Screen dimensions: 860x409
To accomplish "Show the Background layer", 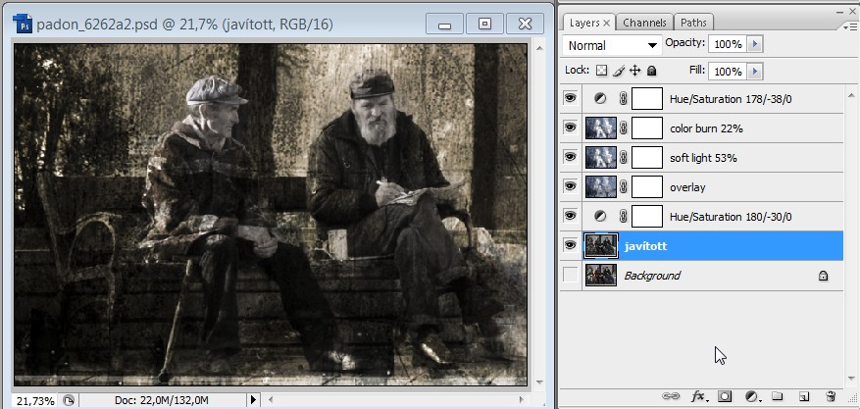I will tap(571, 276).
